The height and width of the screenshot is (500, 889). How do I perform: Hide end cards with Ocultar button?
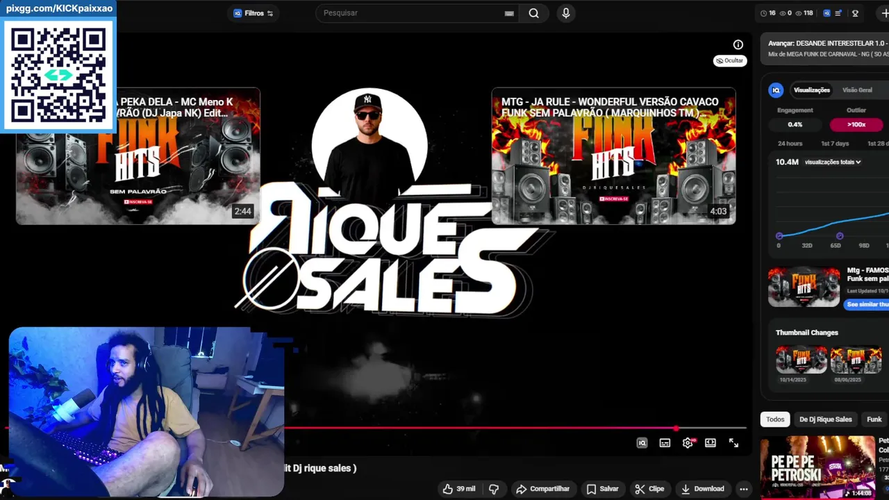tap(730, 60)
